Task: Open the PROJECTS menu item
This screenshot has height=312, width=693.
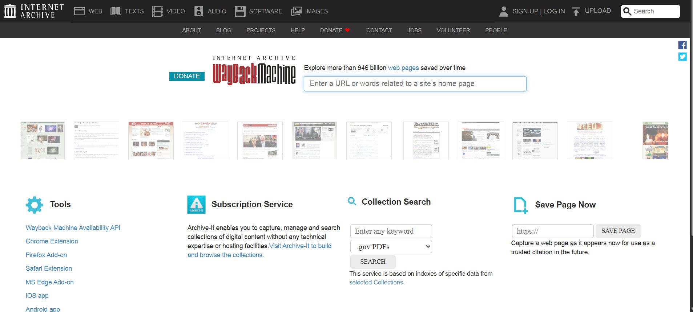Action: coord(261,30)
